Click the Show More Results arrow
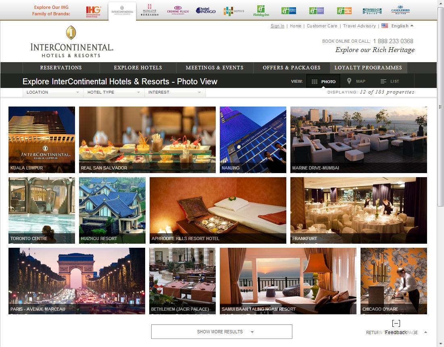 (x=252, y=332)
